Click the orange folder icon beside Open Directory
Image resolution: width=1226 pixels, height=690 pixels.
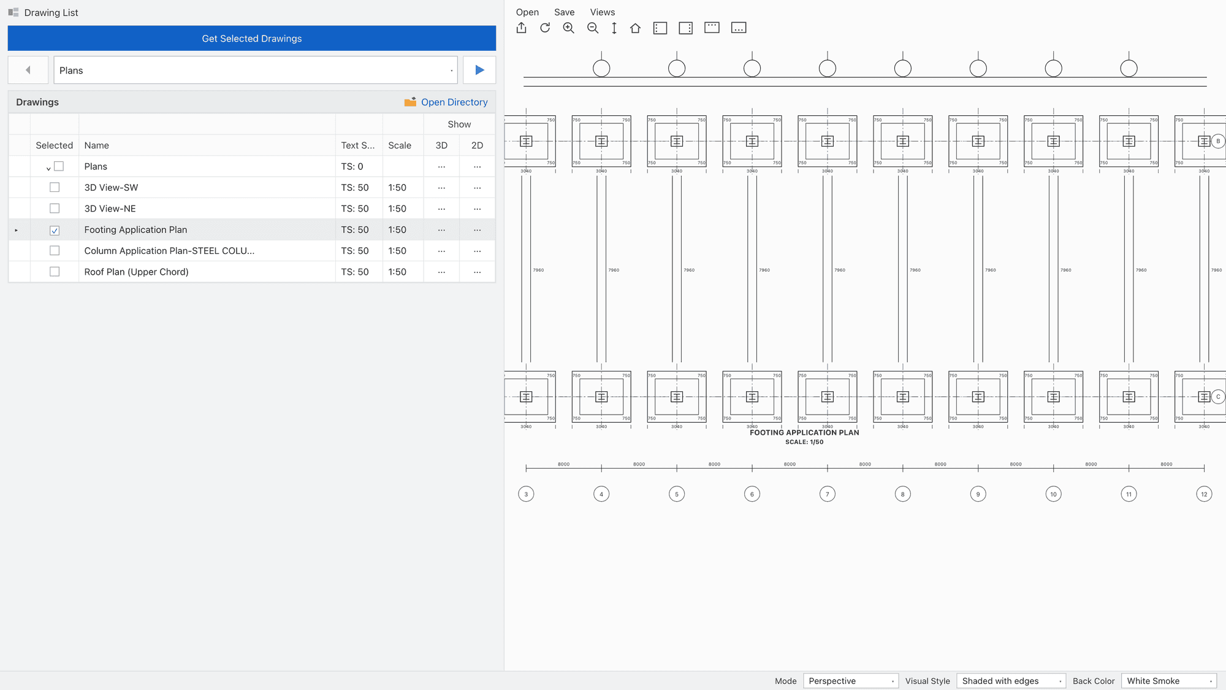pyautogui.click(x=410, y=102)
